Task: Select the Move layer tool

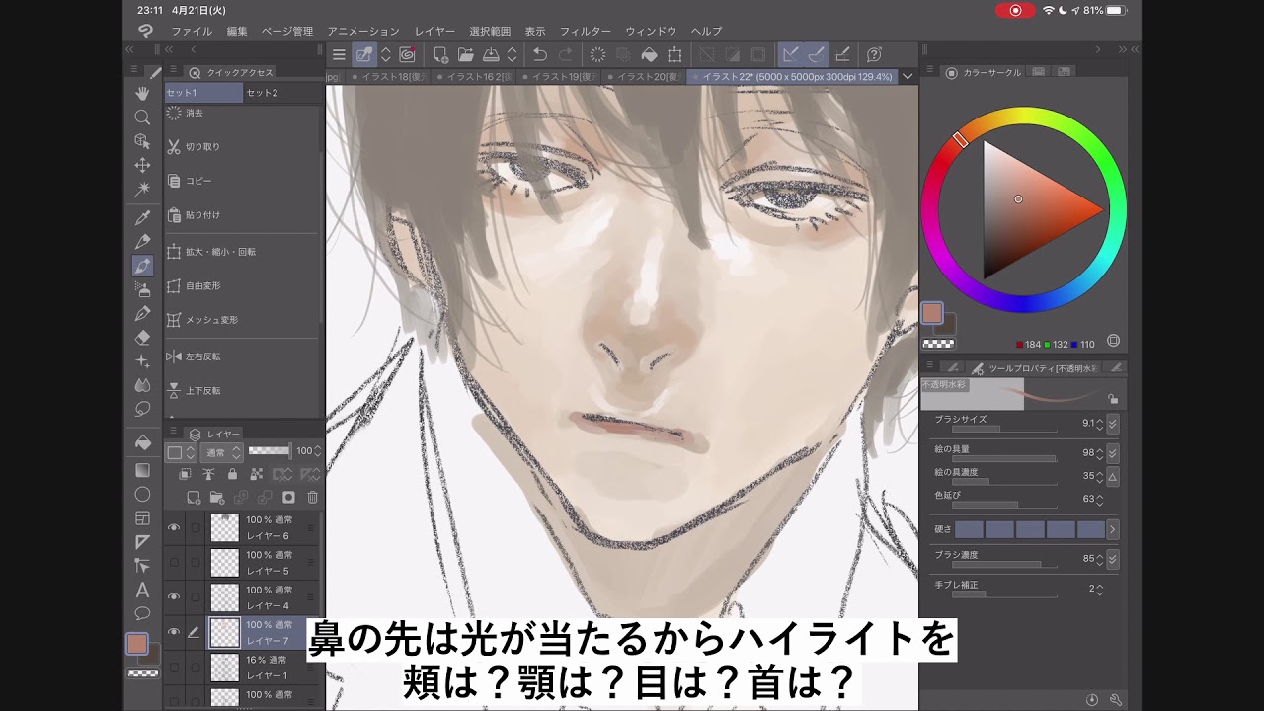Action: coord(142,165)
